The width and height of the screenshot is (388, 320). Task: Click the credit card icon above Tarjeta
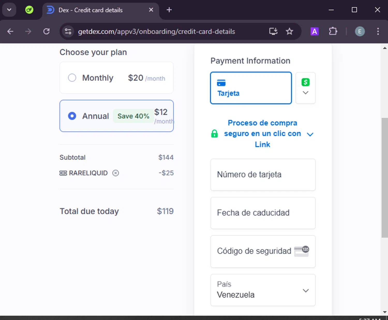pyautogui.click(x=221, y=83)
